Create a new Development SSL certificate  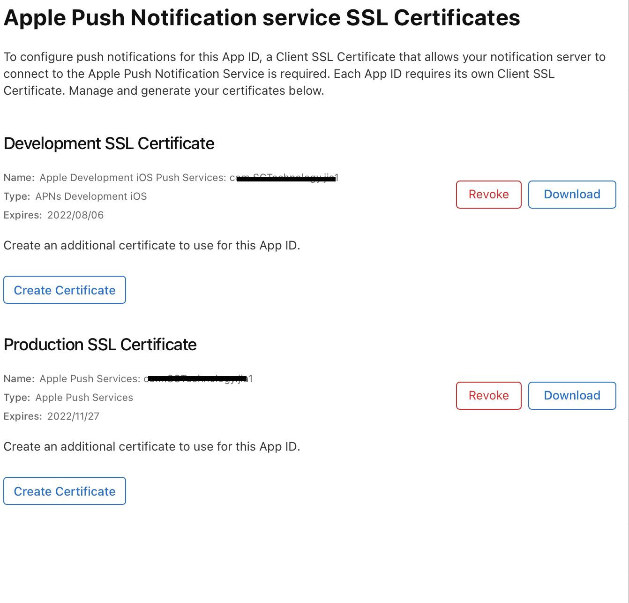pyautogui.click(x=65, y=290)
